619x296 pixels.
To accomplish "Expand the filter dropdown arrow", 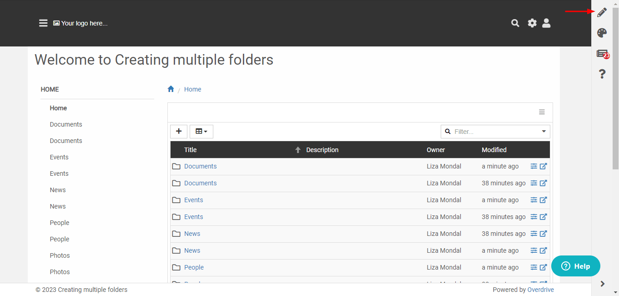I will (544, 131).
